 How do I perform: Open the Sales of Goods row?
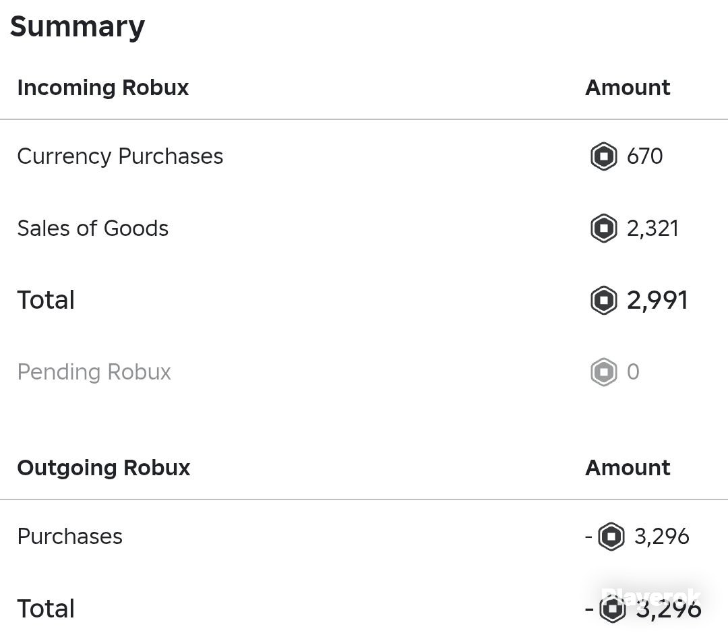coord(364,228)
